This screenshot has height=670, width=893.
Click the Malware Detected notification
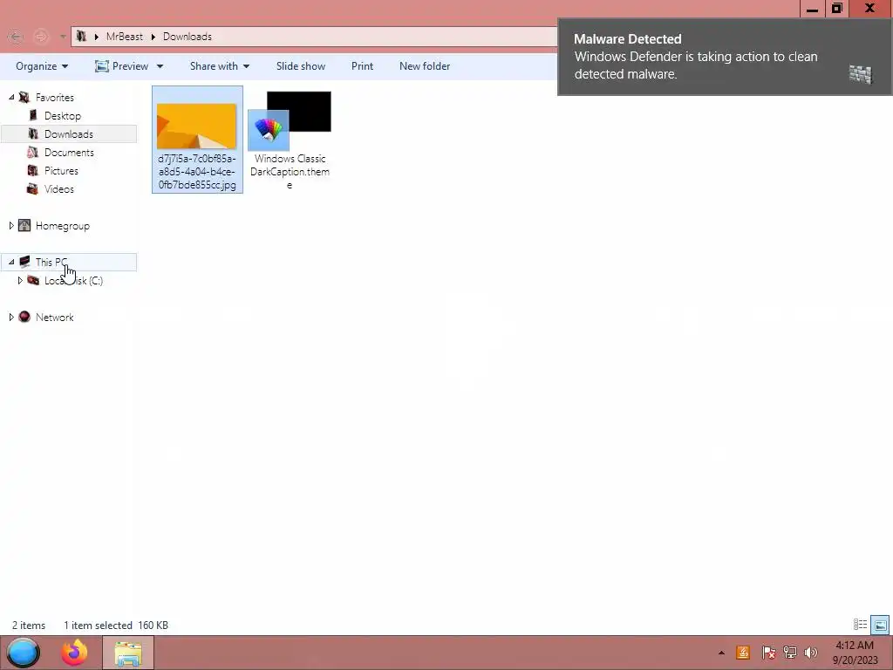coord(725,57)
